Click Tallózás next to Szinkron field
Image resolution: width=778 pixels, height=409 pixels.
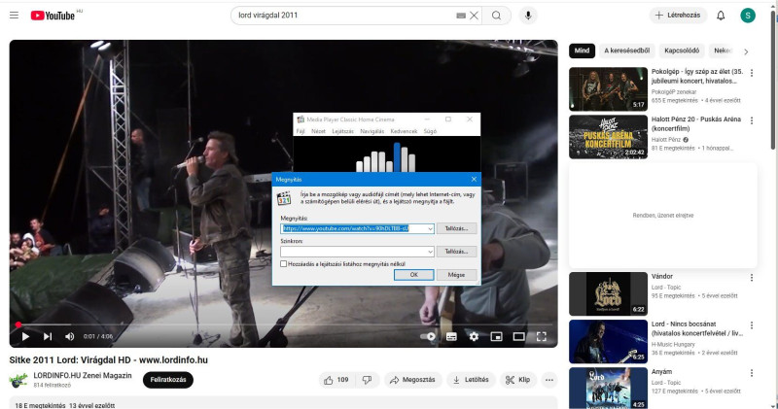tap(456, 252)
